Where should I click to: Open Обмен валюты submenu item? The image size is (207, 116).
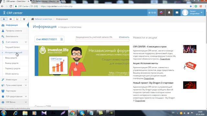coord(12,74)
